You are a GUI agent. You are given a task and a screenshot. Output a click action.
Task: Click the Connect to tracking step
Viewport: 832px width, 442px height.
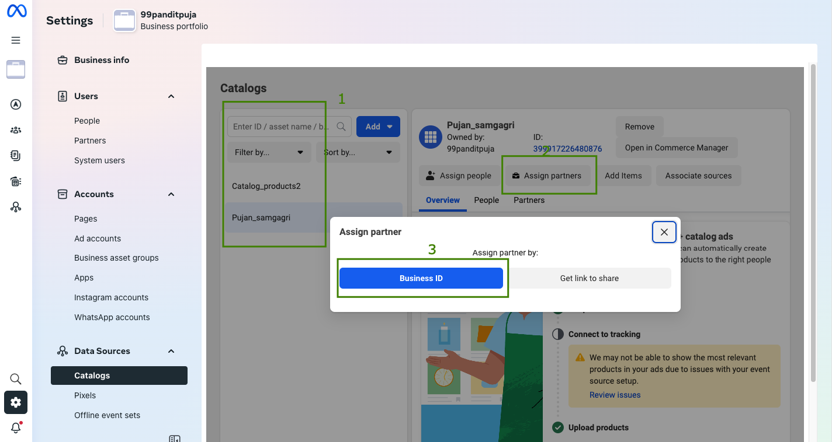tap(604, 334)
